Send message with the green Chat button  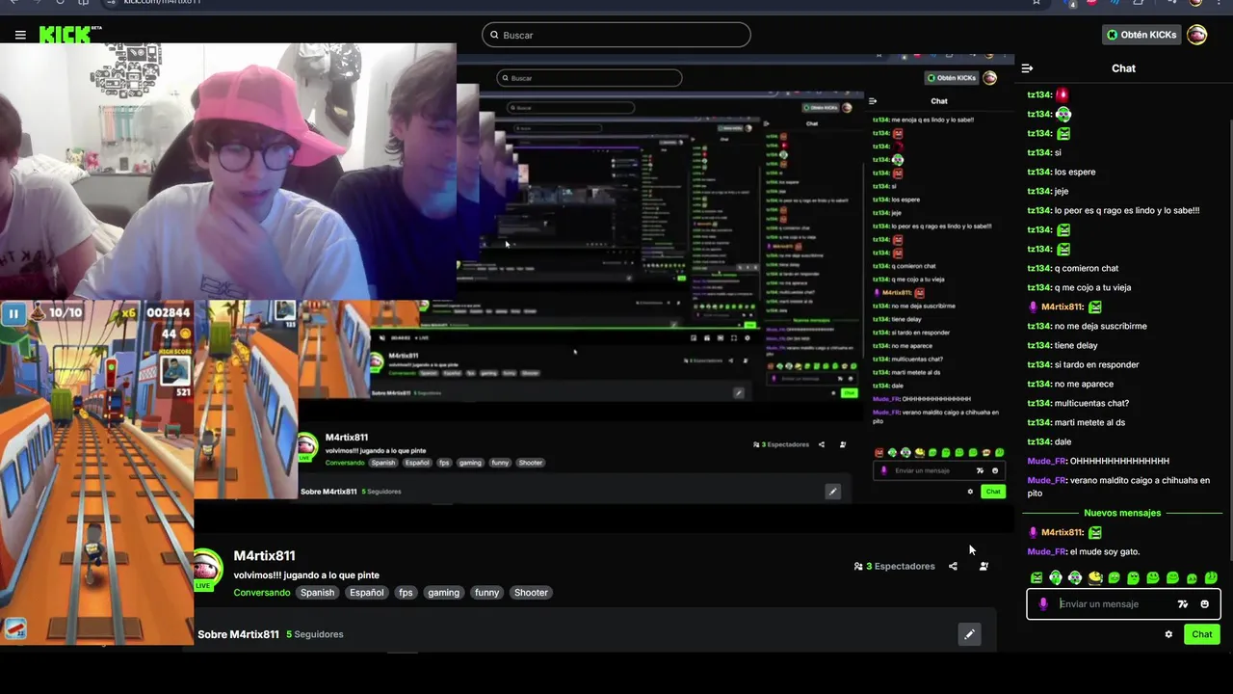point(1202,634)
